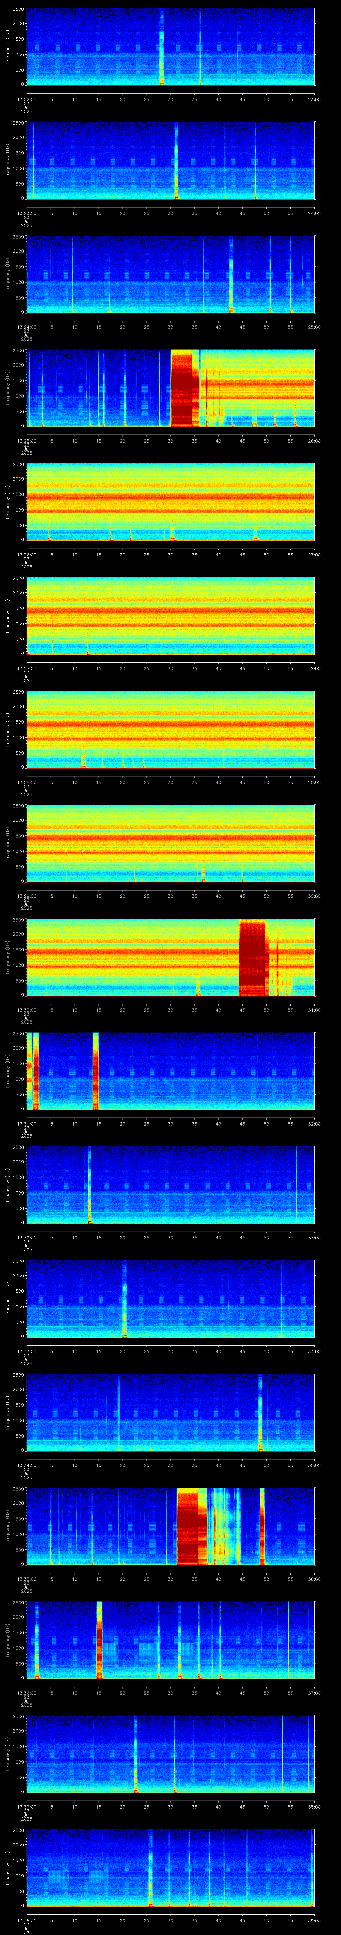Click the 13:35:00 start time label

[27, 1579]
